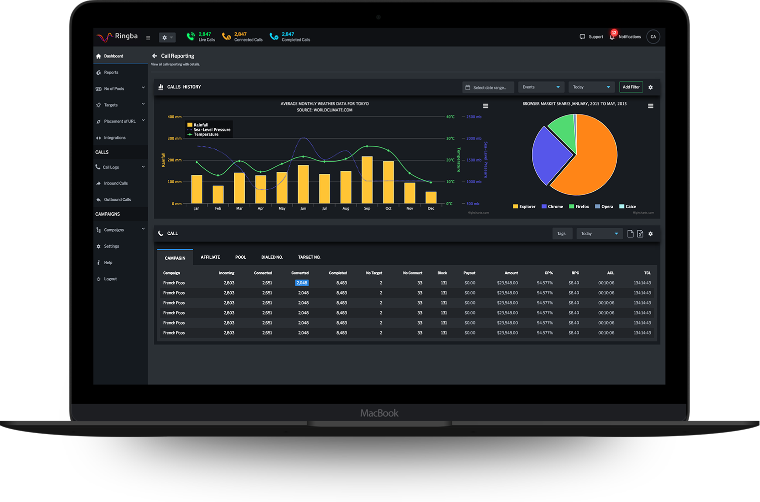Open the Support chat icon
This screenshot has width=760, height=502.
[x=582, y=36]
